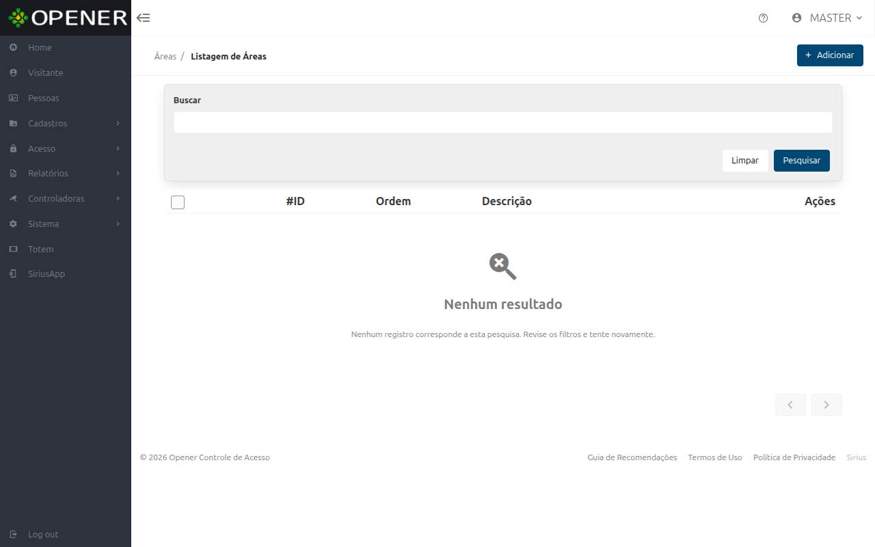The image size is (875, 547).
Task: Click the Controladoras icon in sidebar
Action: [x=13, y=198]
